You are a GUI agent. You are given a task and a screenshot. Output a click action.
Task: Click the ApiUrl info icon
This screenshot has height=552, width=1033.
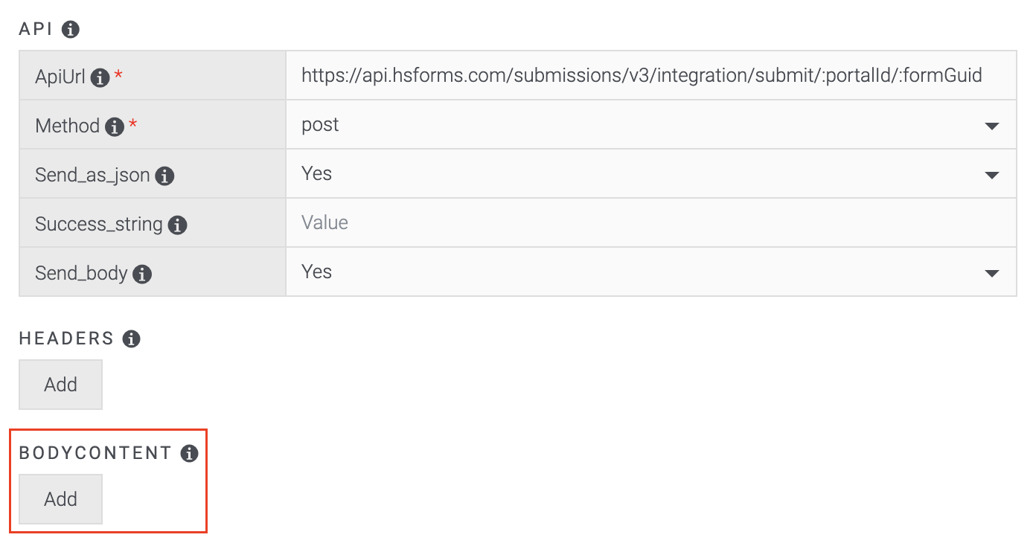(100, 77)
